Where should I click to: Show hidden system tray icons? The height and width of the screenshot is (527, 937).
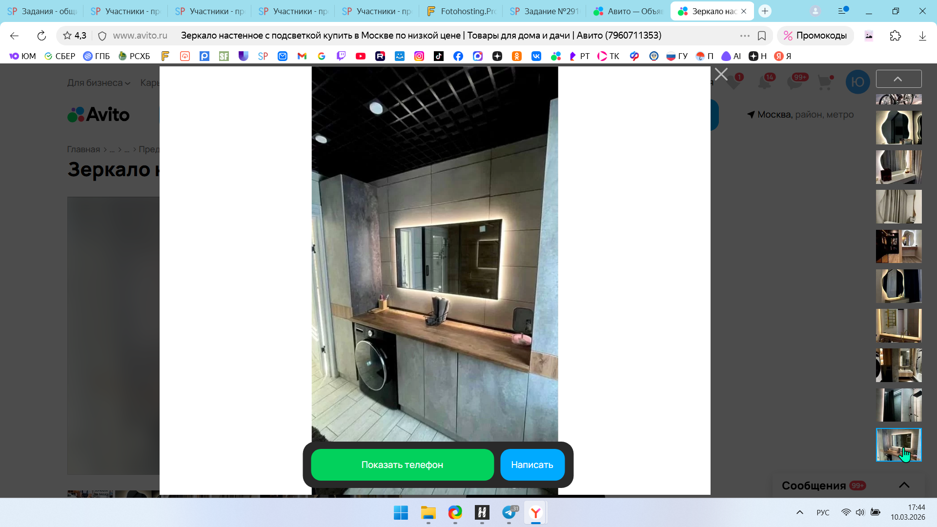pos(799,512)
